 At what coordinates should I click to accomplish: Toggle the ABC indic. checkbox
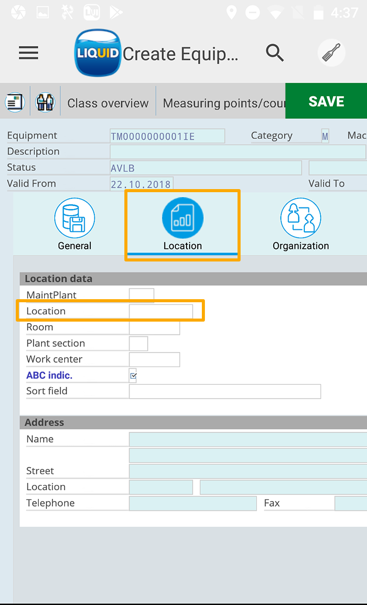(x=133, y=376)
